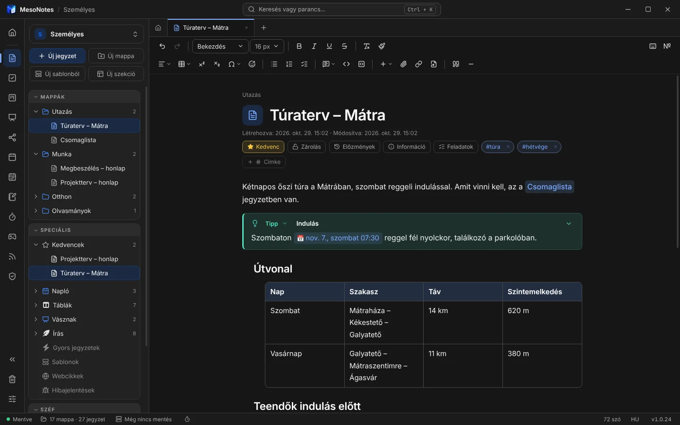
Task: Click the Keresés vagy parancs search field
Action: point(342,9)
